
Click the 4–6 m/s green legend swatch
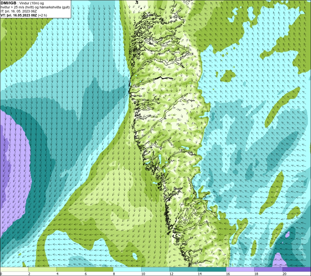[x=71, y=269]
